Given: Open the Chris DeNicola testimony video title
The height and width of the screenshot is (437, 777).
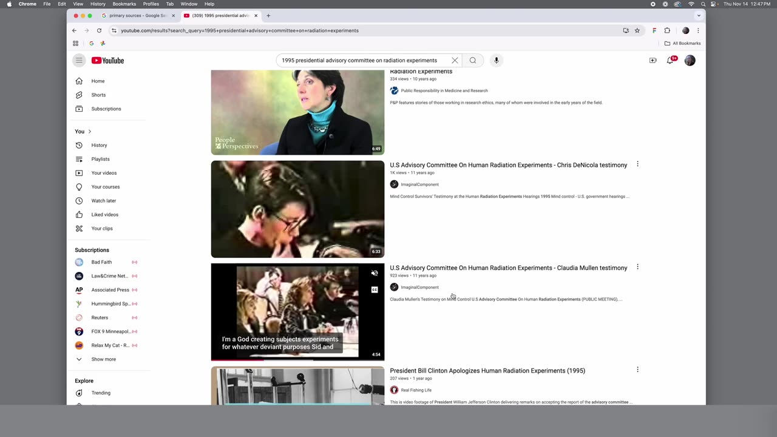Looking at the screenshot, I should tap(508, 165).
